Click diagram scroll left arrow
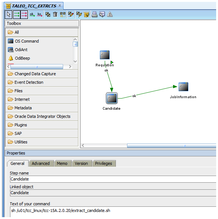218x219 pixels. tap(83, 146)
